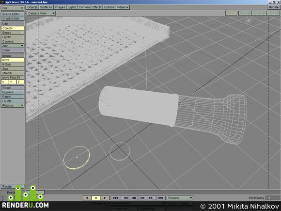Go to previous key frame
This screenshot has height=211, width=281.
[x=125, y=198]
